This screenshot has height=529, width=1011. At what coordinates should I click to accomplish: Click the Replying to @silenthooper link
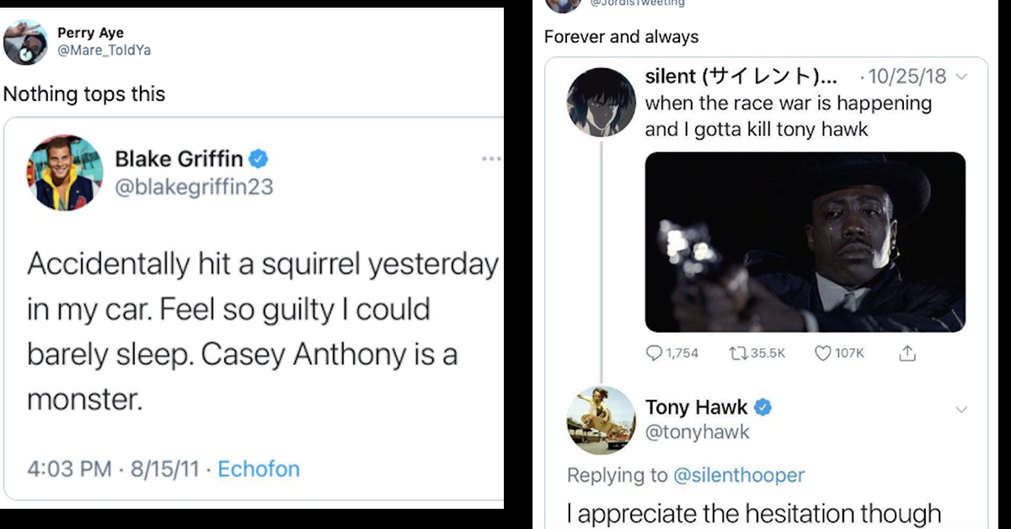[x=741, y=475]
